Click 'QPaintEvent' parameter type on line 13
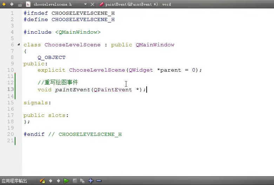Image resolution: width=274 pixels, height=185 pixels. (x=113, y=90)
